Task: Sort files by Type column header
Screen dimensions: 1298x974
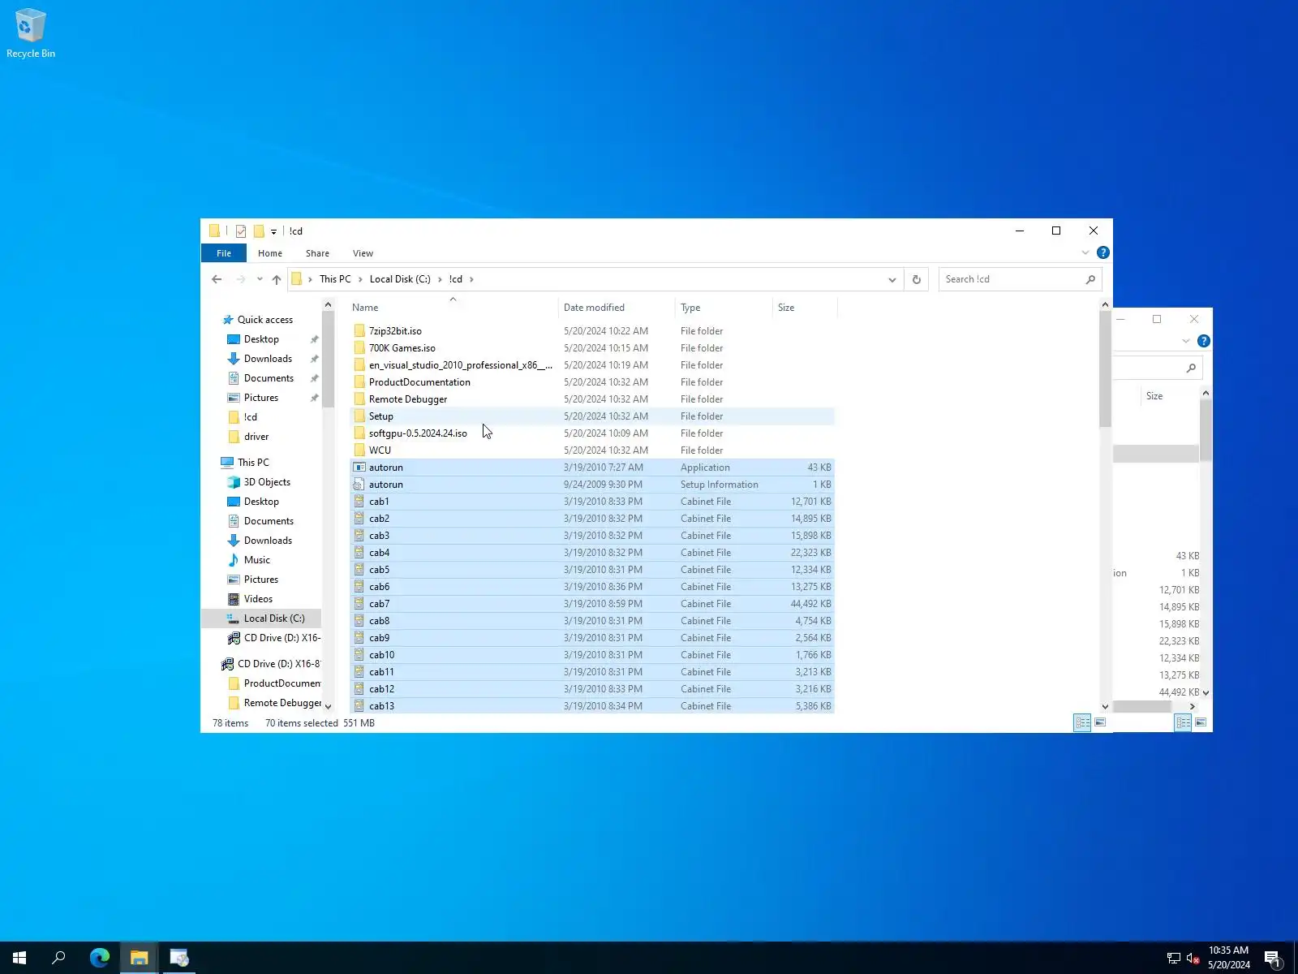Action: point(724,308)
